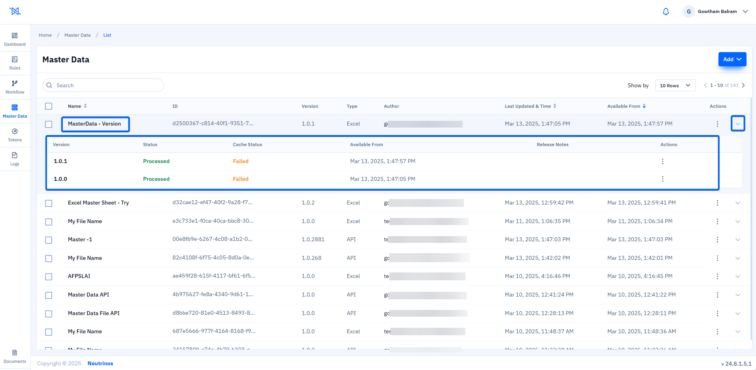The width and height of the screenshot is (756, 370).
Task: Click the MasterData - Version name
Action: (94, 124)
